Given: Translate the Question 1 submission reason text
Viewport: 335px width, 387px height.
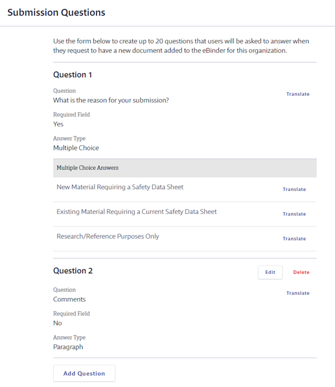Looking at the screenshot, I should 297,94.
